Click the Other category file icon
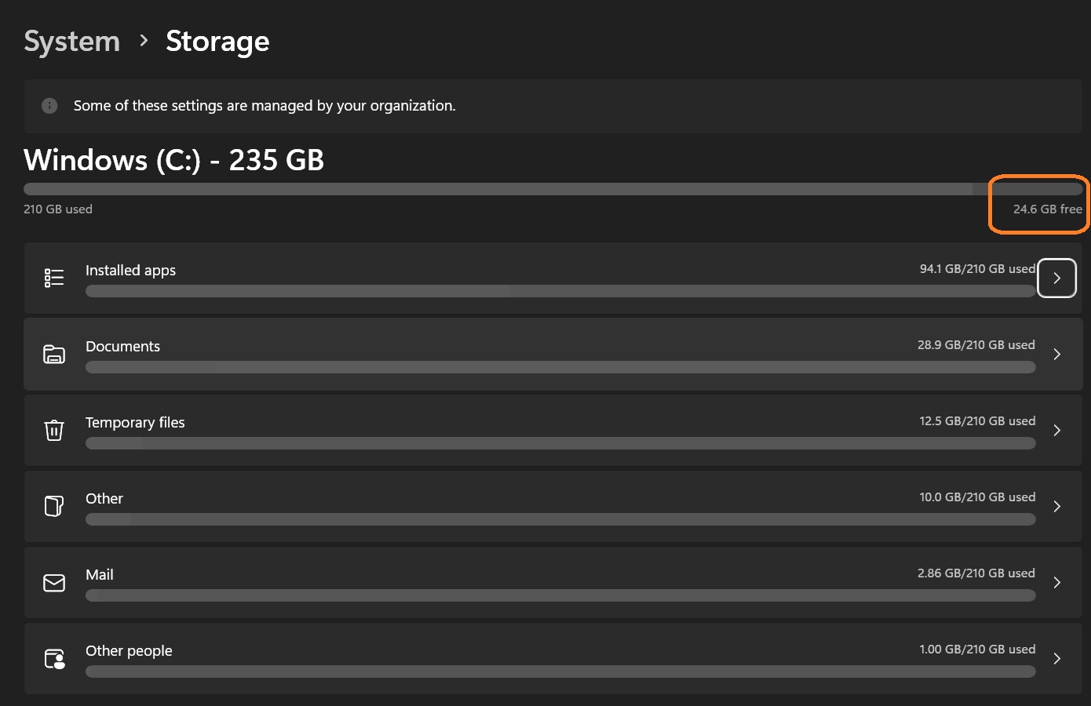1091x706 pixels. (x=54, y=506)
